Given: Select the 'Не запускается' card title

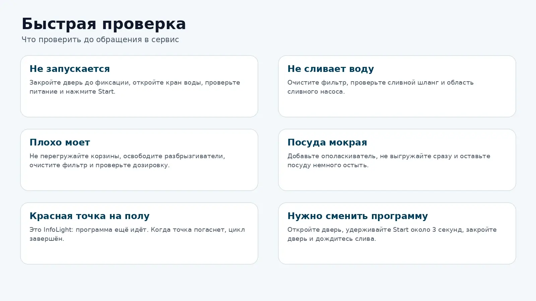Looking at the screenshot, I should pos(70,69).
